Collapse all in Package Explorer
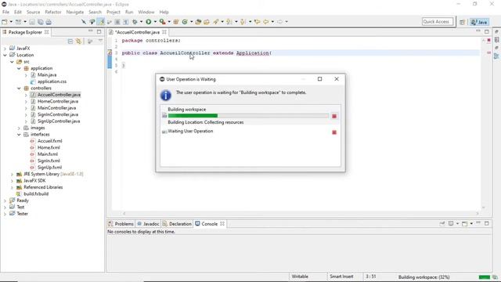 [70, 42]
